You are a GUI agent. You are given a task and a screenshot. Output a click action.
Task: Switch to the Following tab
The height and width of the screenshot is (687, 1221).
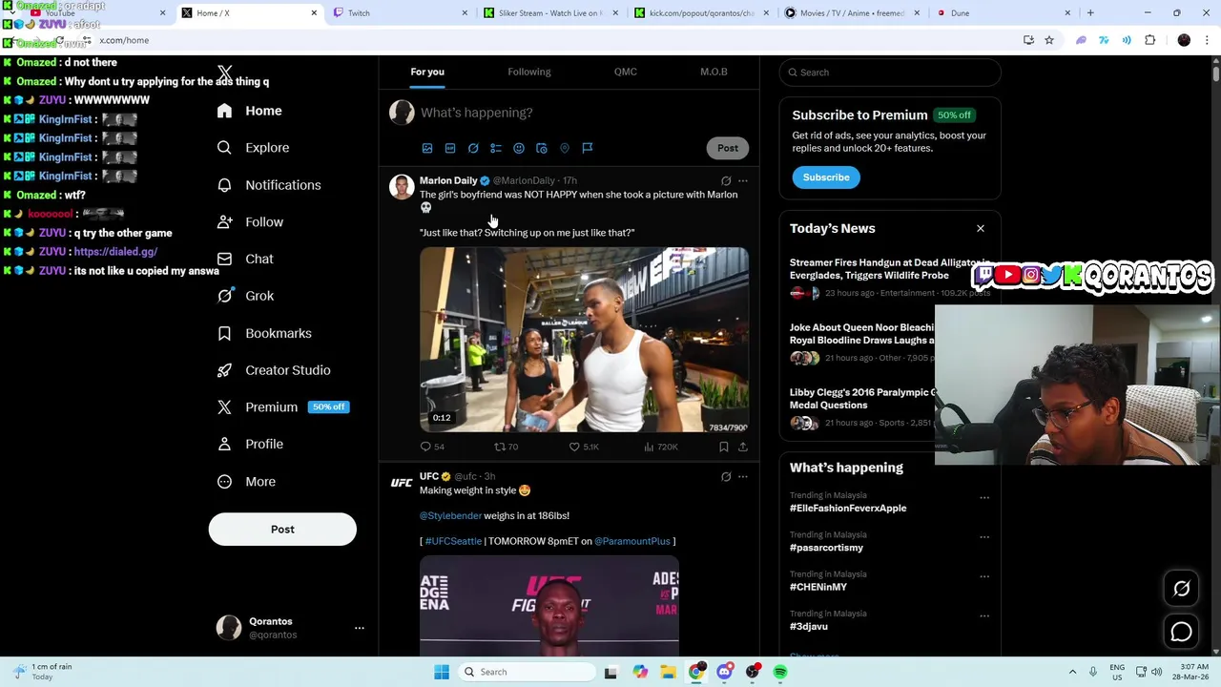(x=529, y=72)
